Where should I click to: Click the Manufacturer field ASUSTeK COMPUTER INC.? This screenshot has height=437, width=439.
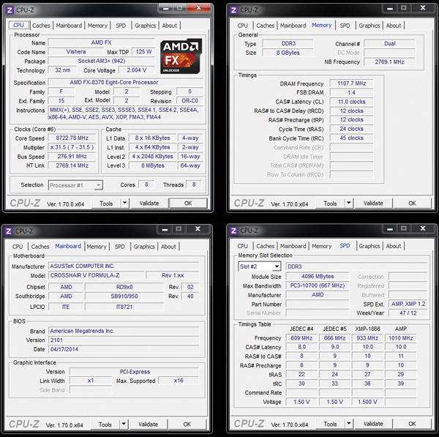point(124,266)
